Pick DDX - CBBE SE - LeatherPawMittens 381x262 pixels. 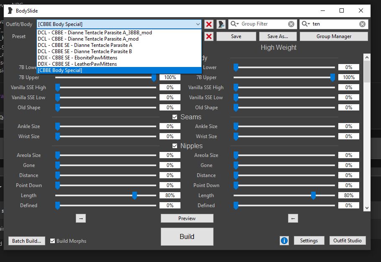point(119,64)
